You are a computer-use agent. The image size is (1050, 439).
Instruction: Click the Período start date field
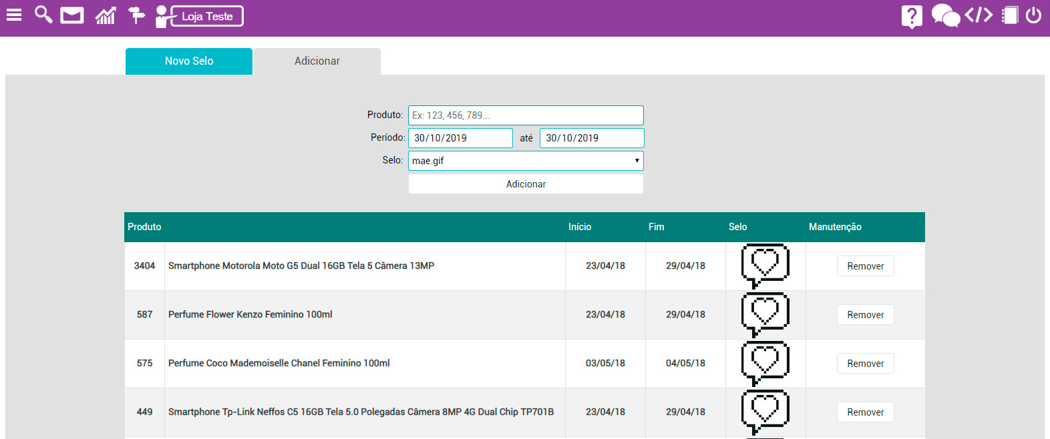460,138
